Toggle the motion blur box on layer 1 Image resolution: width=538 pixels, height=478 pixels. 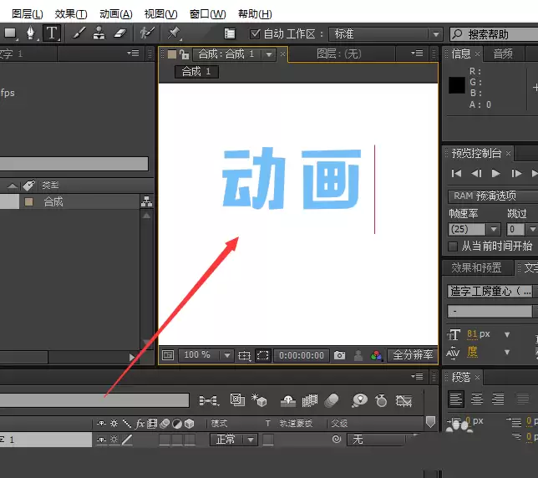pos(165,440)
